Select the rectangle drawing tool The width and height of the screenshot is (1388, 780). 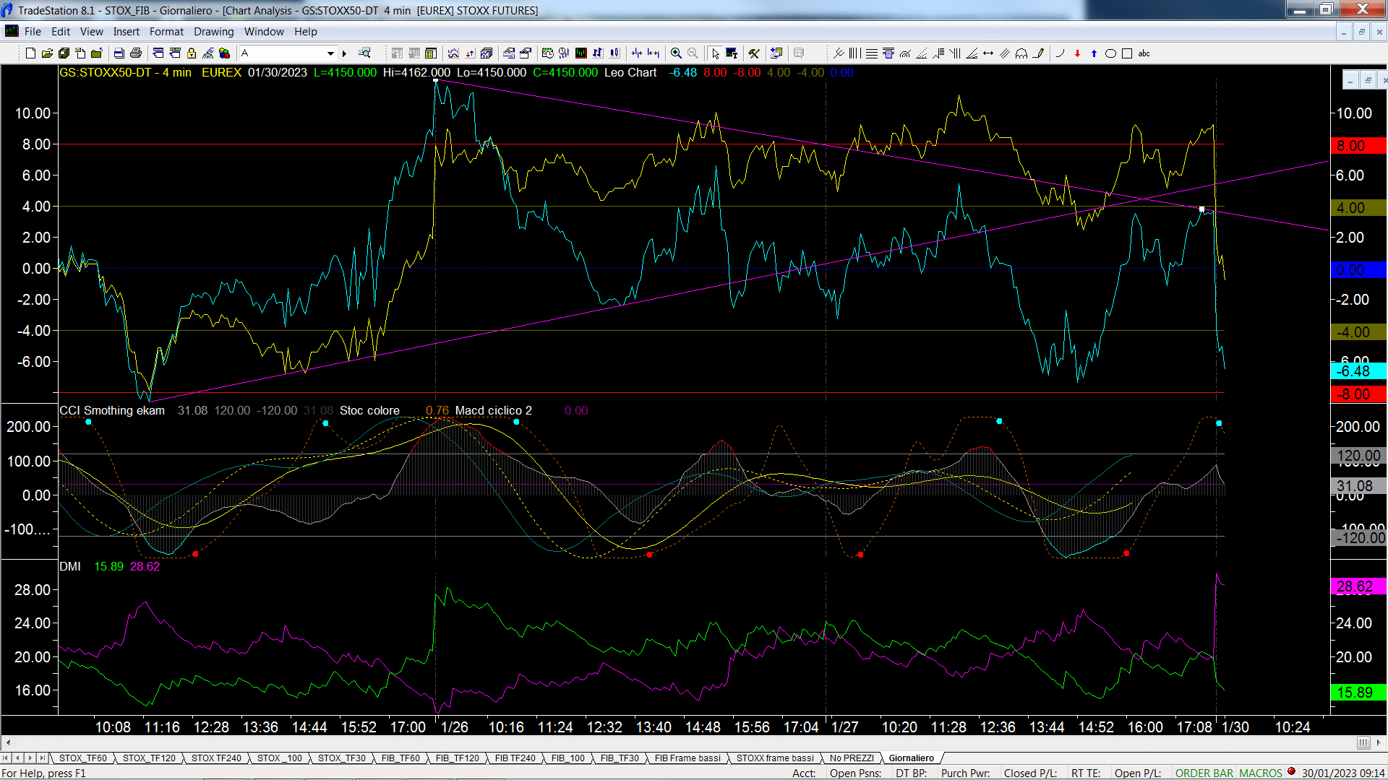click(x=1127, y=53)
